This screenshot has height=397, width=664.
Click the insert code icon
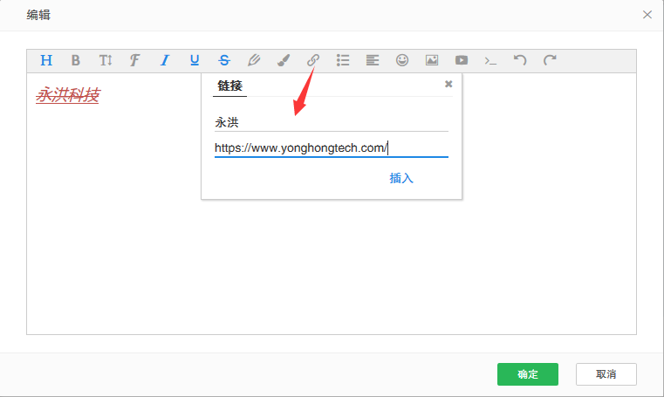point(491,60)
